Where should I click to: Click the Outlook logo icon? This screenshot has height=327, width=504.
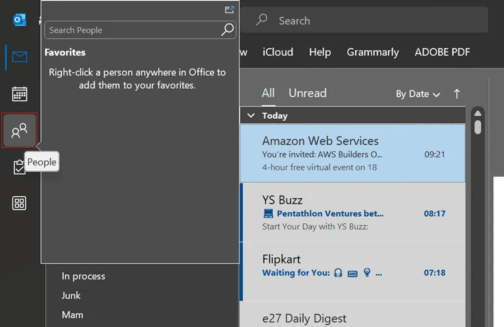[x=20, y=20]
